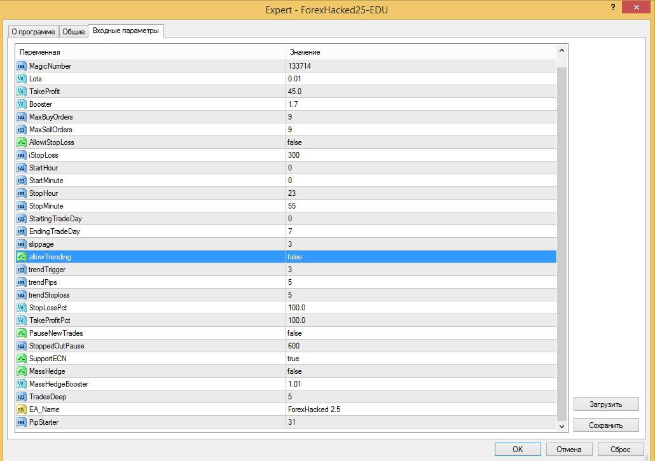Image resolution: width=655 pixels, height=461 pixels.
Task: Switch to the 'Общие' tab
Action: point(74,32)
